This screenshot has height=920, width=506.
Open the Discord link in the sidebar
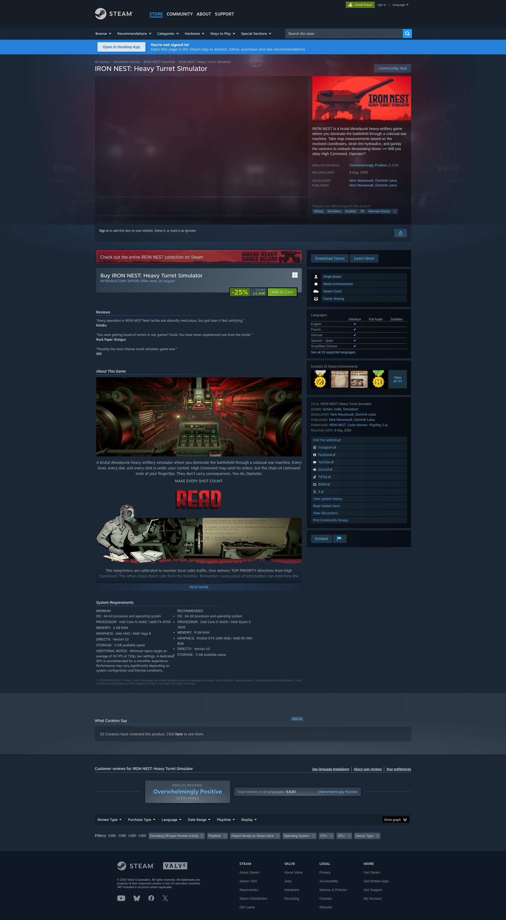359,470
